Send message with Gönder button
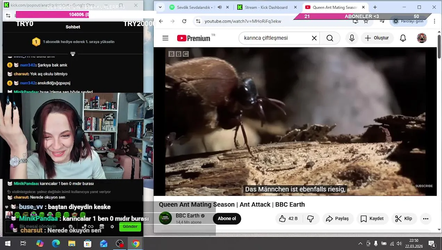 click(130, 227)
